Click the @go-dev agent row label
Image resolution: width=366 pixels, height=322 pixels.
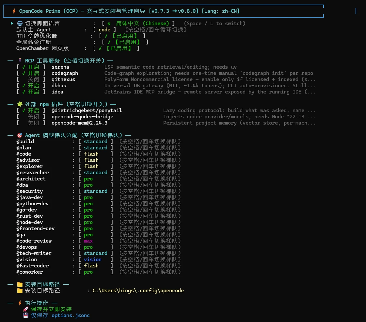coord(27,210)
